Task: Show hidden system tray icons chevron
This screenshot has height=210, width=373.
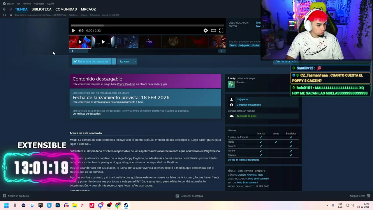Action: pos(327,205)
